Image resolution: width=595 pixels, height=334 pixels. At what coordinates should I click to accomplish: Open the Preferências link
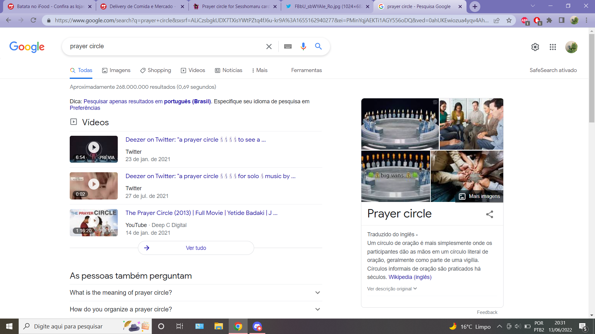coord(85,108)
